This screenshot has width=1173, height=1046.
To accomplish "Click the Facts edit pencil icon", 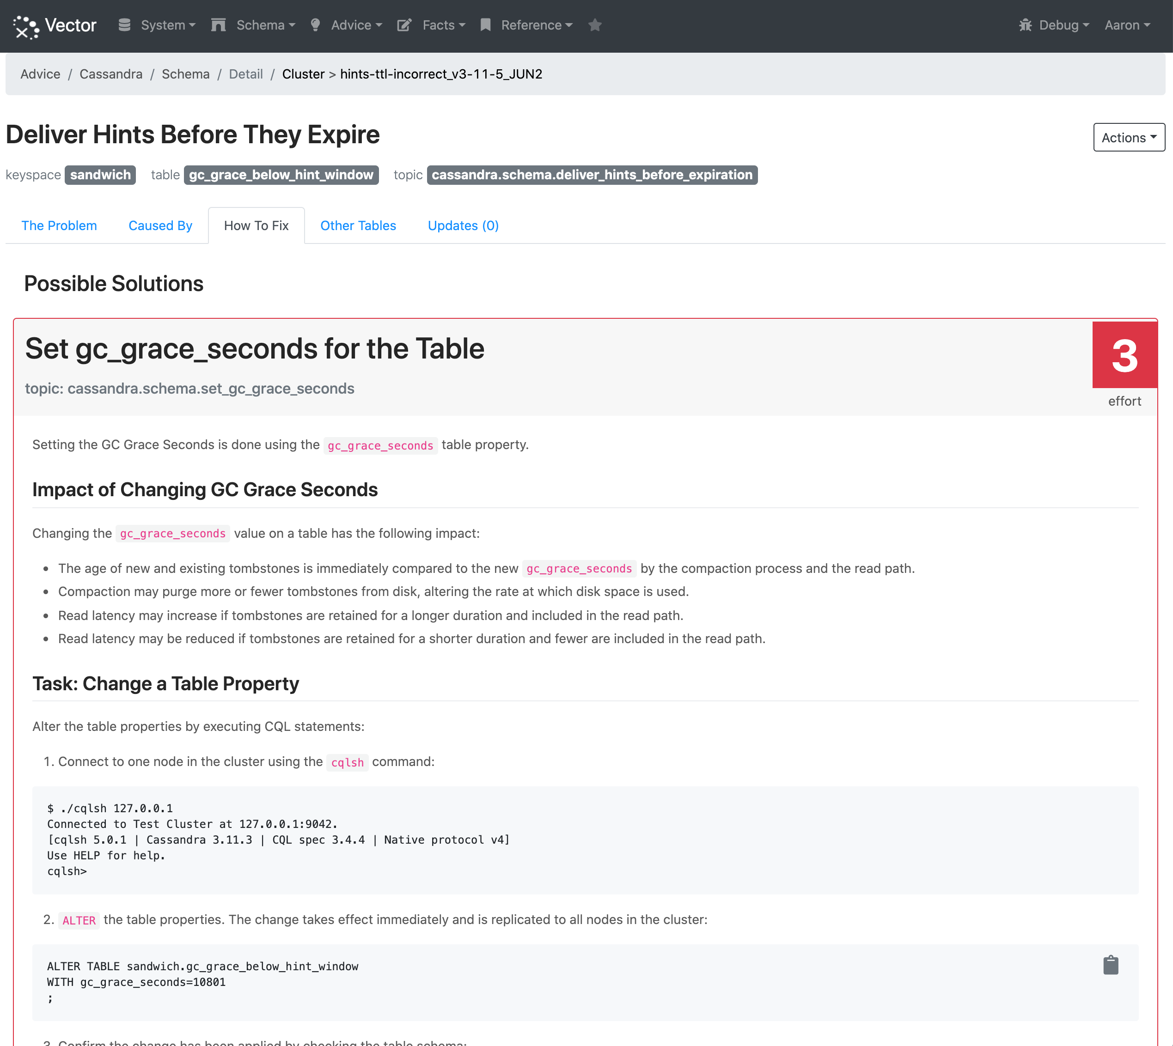I will [x=404, y=25].
